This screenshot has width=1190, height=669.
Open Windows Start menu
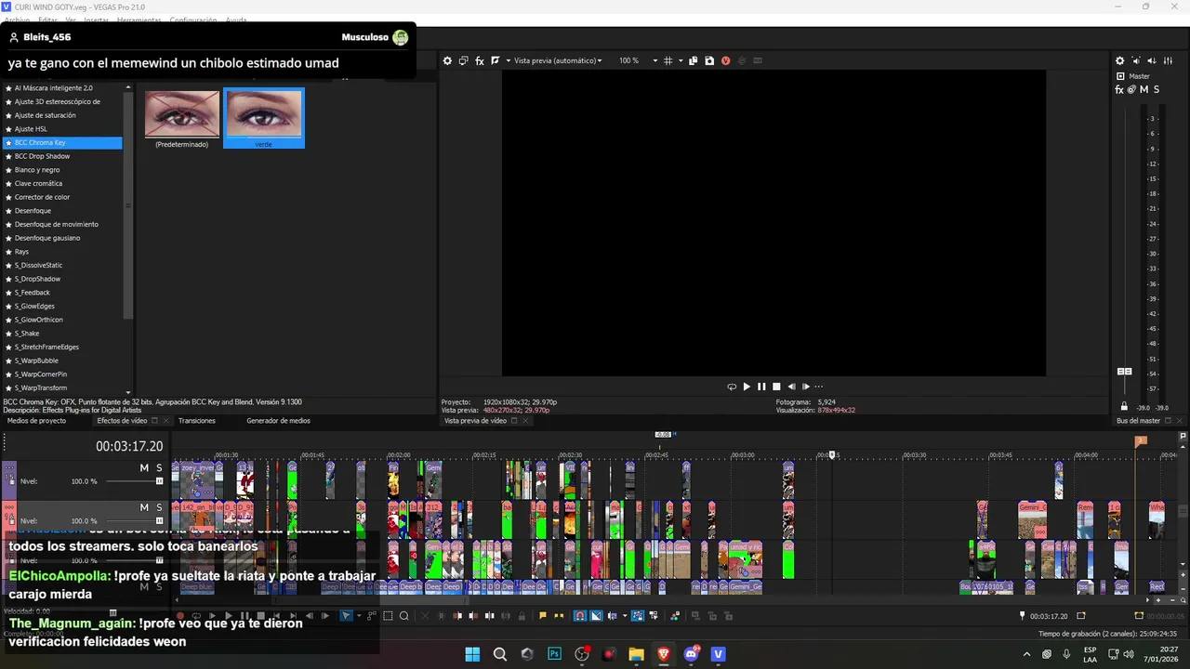[x=472, y=654]
